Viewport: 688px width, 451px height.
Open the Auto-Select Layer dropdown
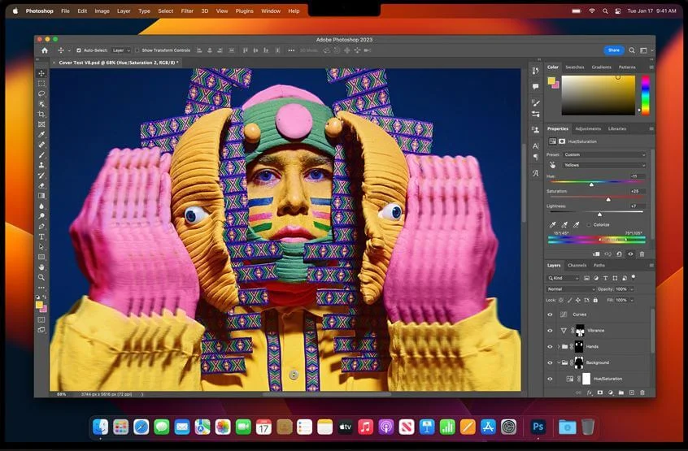pos(121,50)
